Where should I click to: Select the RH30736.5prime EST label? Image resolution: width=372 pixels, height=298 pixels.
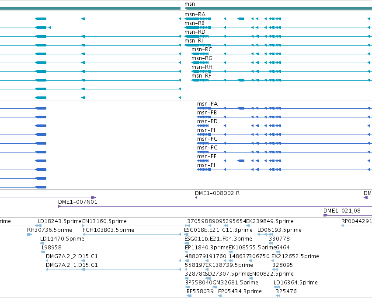[49, 230]
